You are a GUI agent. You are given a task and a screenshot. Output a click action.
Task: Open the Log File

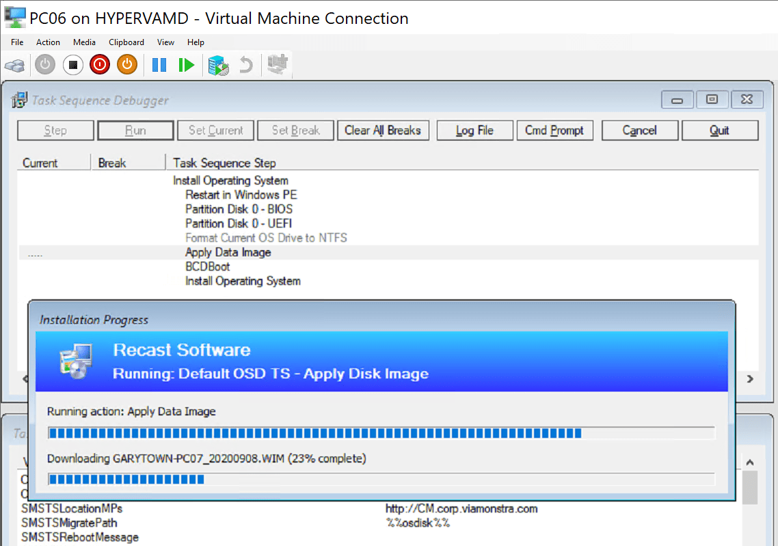[x=474, y=130]
